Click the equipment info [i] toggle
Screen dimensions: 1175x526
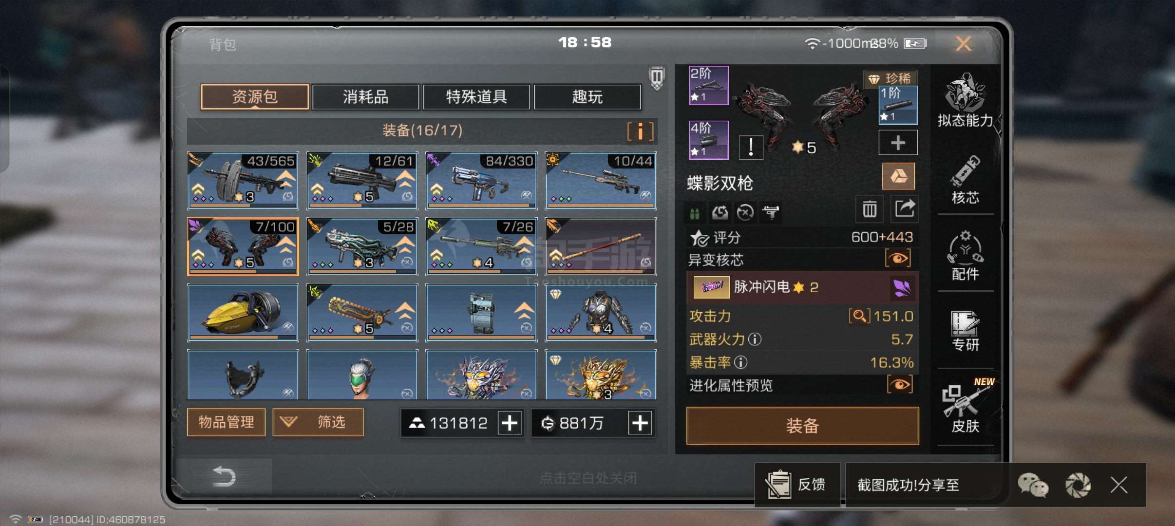pos(640,131)
